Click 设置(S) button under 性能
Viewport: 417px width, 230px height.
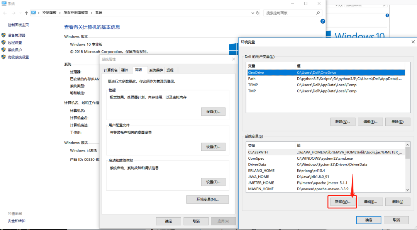[213, 112]
